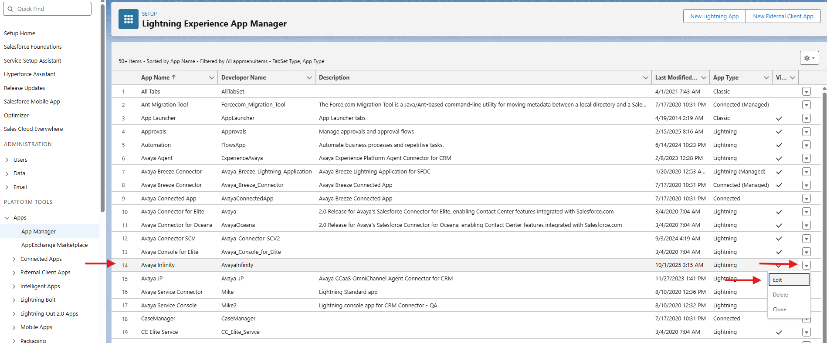
Task: Open row actions menu for Approvals
Action: [x=807, y=132]
